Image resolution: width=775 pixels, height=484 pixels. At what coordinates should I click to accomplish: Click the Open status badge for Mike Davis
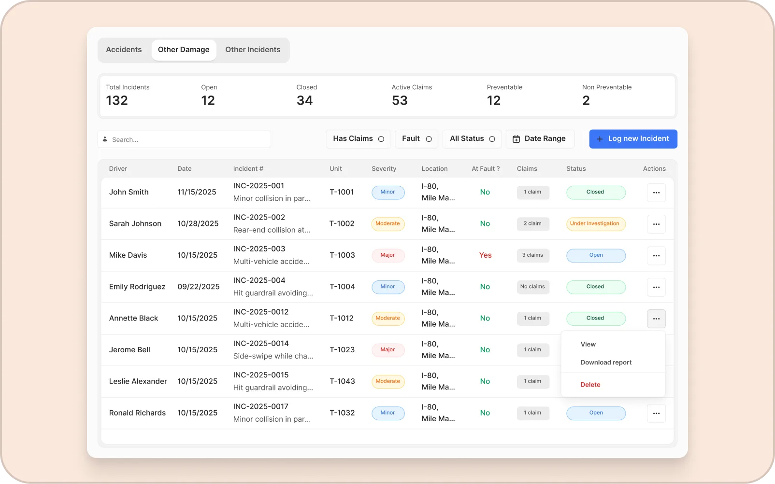point(596,255)
